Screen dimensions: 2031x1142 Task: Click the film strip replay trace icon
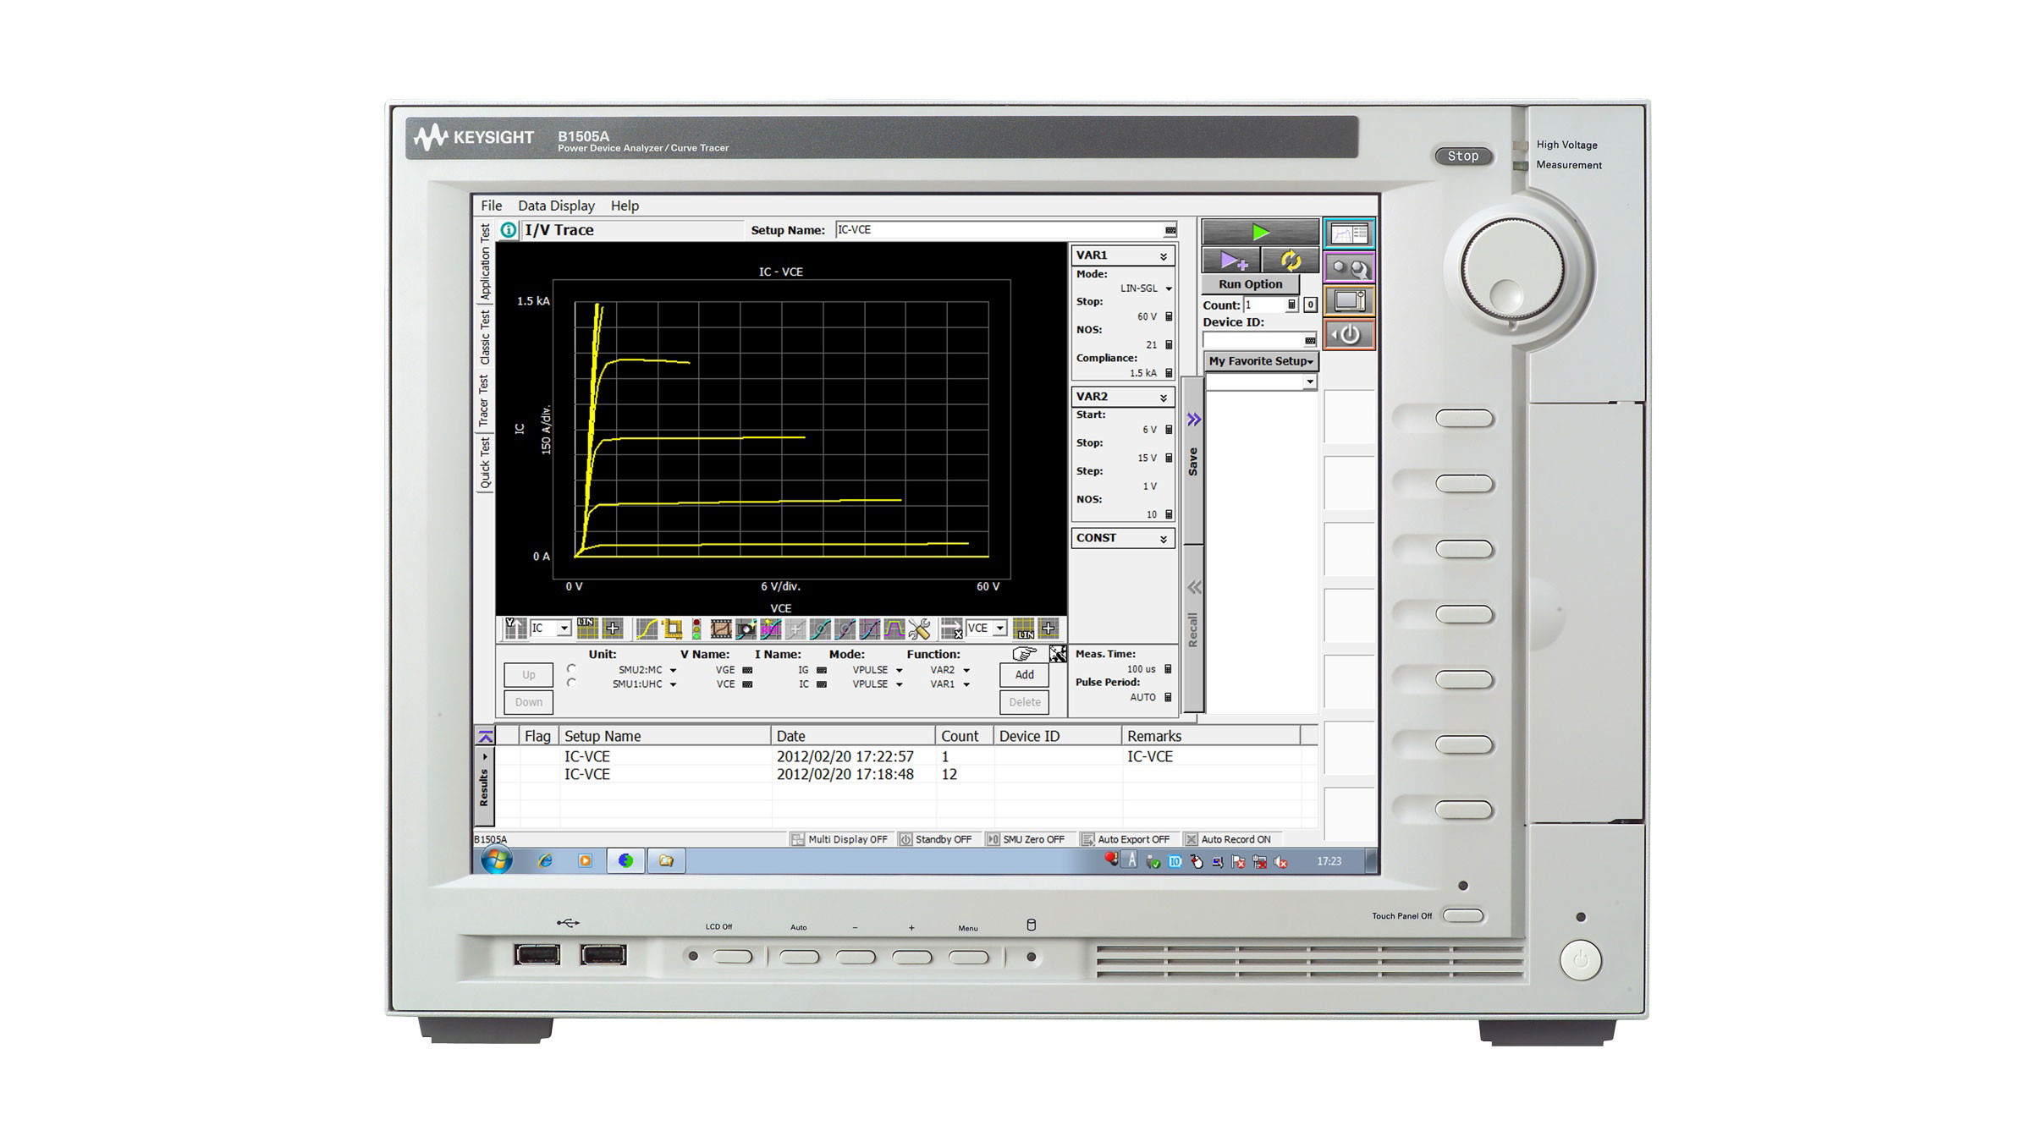point(720,629)
